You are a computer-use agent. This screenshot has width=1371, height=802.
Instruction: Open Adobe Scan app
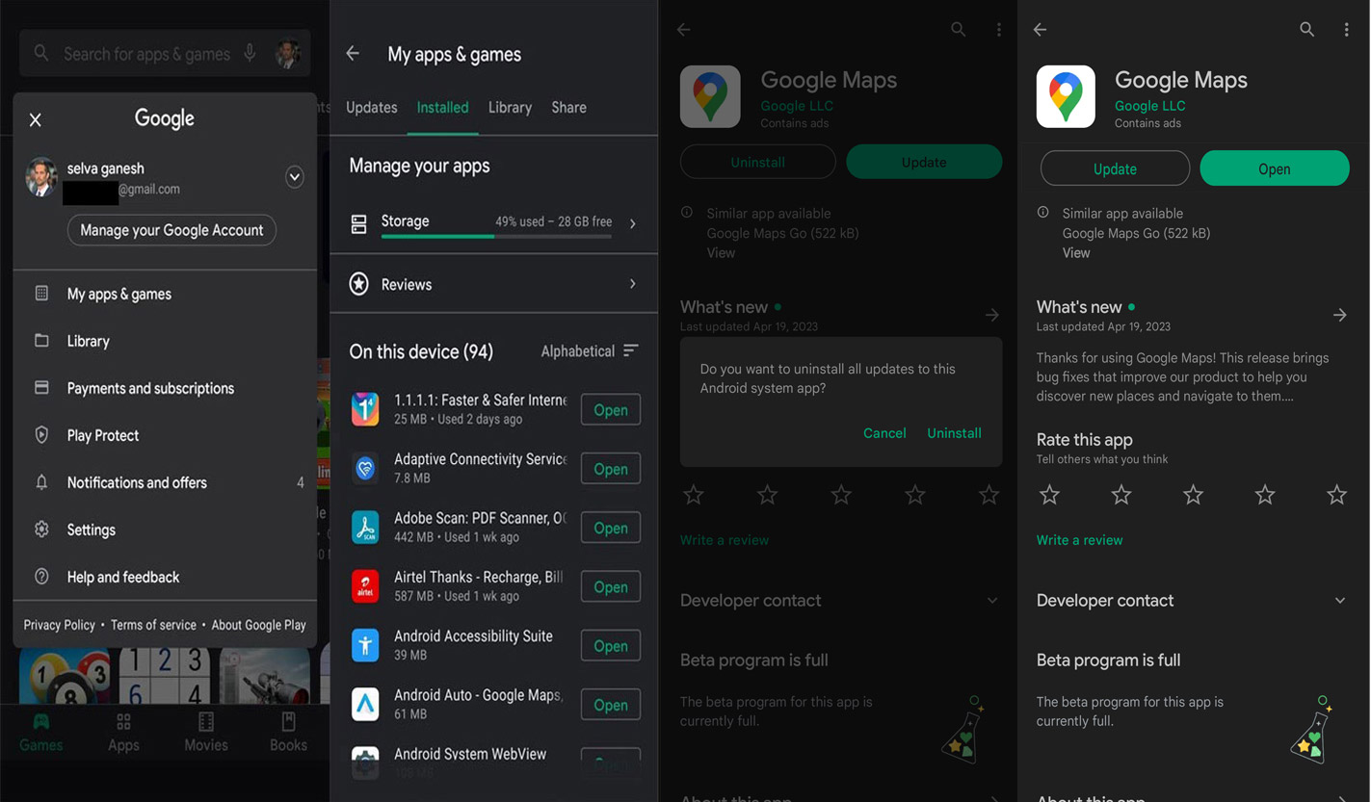(611, 528)
